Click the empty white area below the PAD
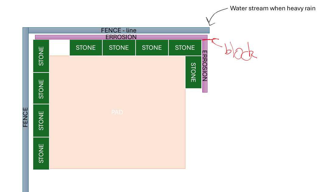The width and height of the screenshot is (322, 192). point(117,180)
